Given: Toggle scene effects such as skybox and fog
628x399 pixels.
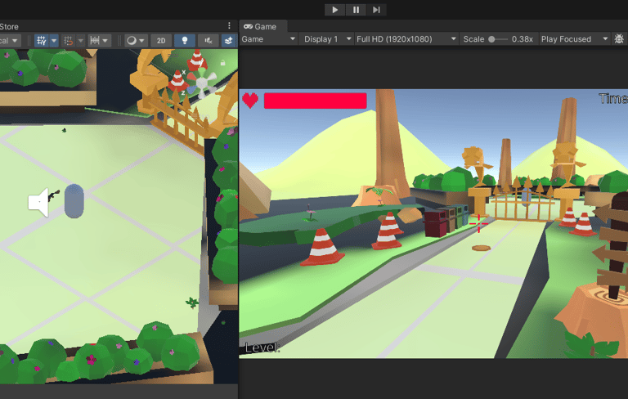Looking at the screenshot, I should [x=229, y=40].
